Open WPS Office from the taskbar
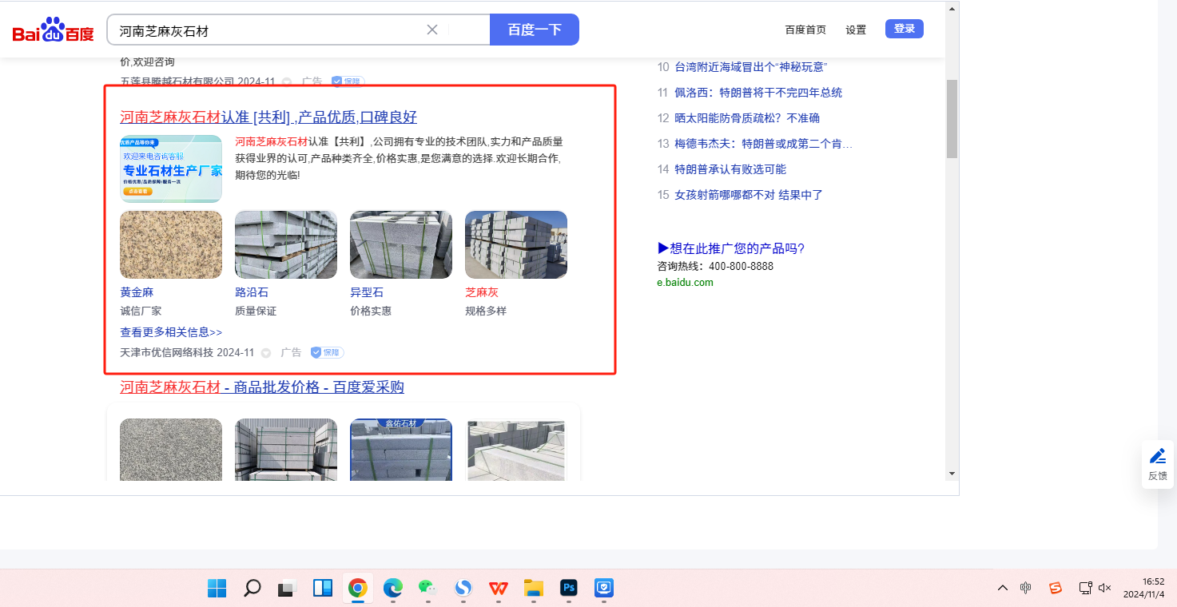The image size is (1177, 607). (498, 589)
